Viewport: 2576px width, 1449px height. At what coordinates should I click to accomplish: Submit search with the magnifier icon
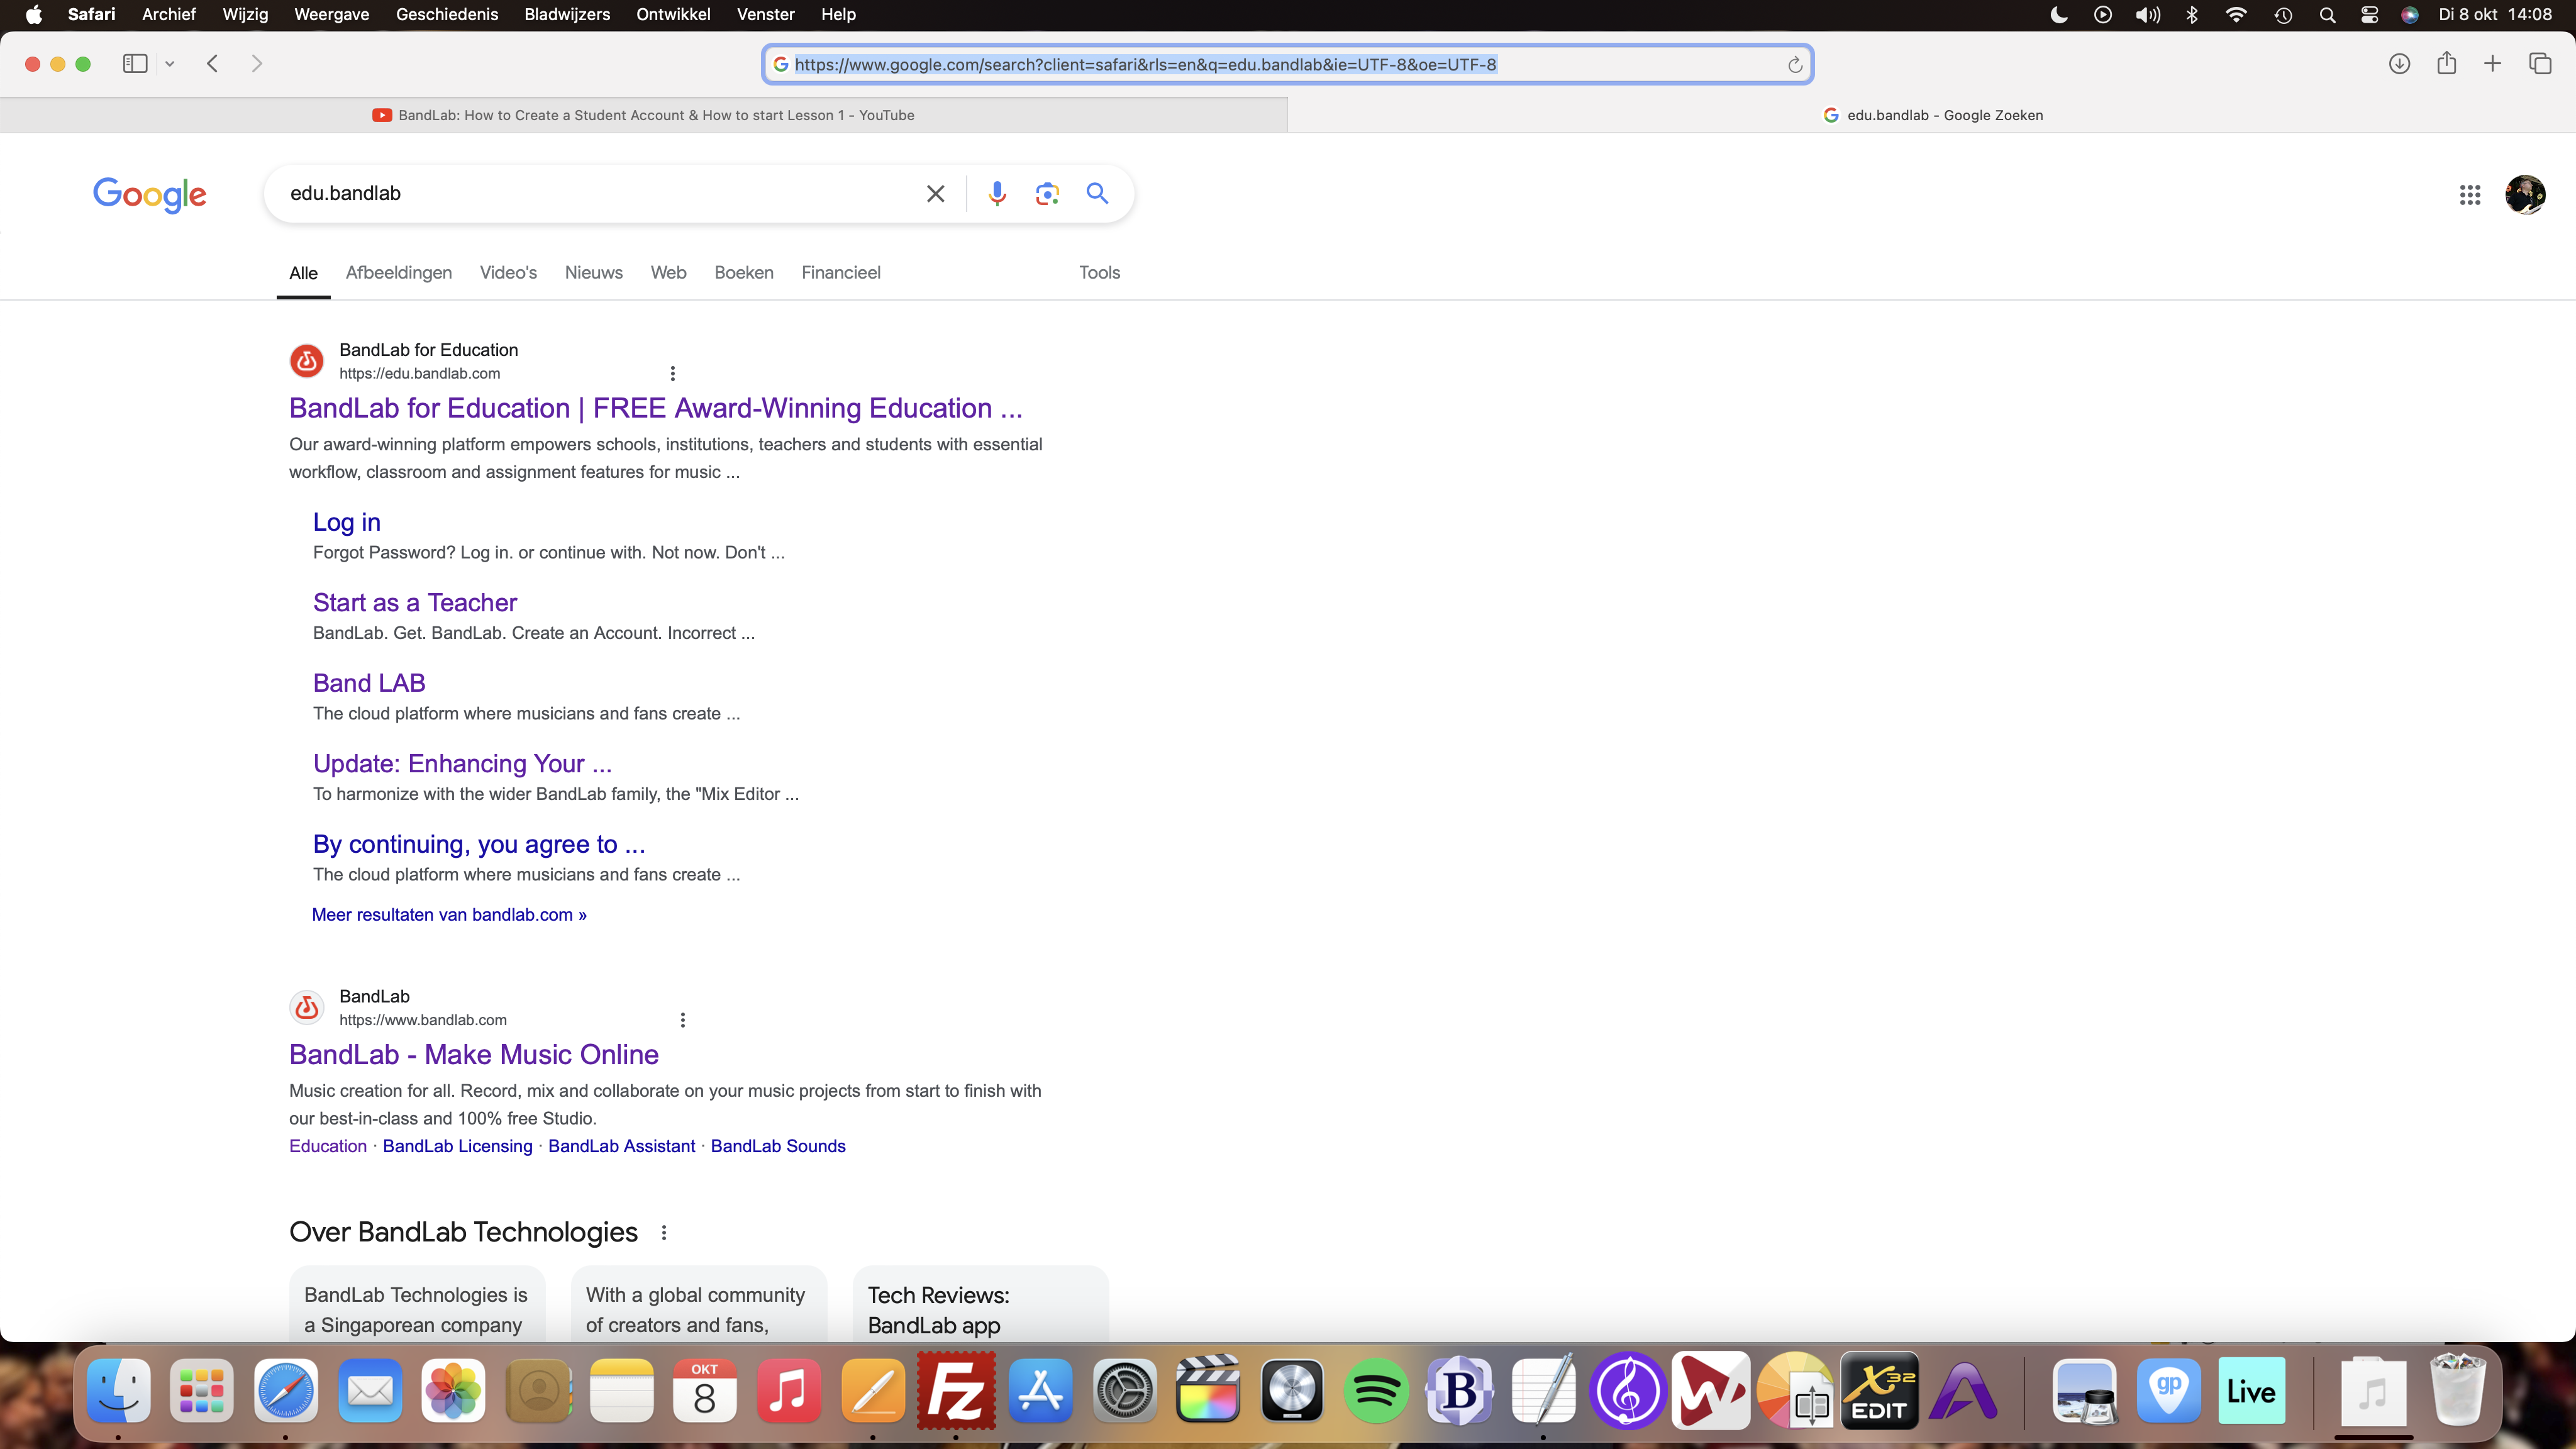click(1097, 193)
